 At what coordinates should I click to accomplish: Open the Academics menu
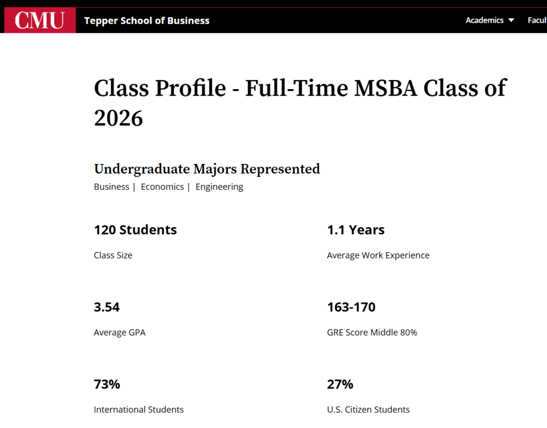[484, 20]
